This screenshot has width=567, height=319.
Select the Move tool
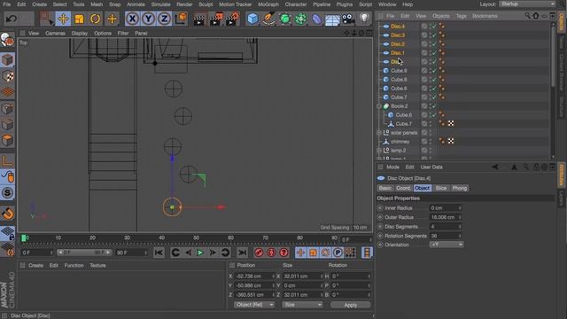pos(63,19)
